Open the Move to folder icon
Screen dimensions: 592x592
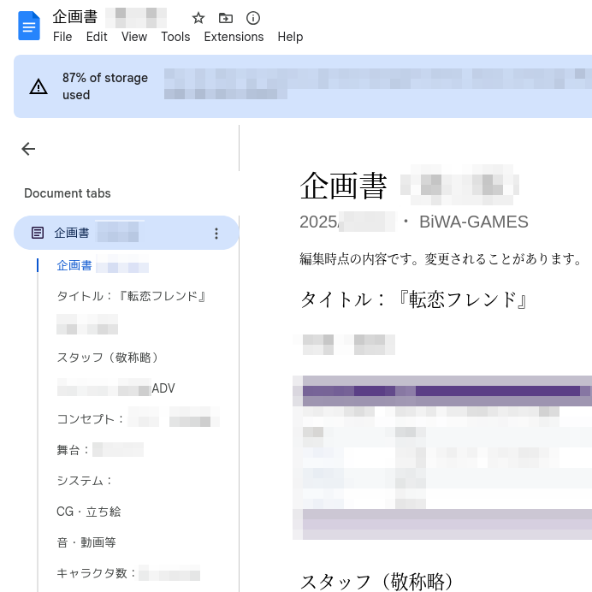point(226,18)
